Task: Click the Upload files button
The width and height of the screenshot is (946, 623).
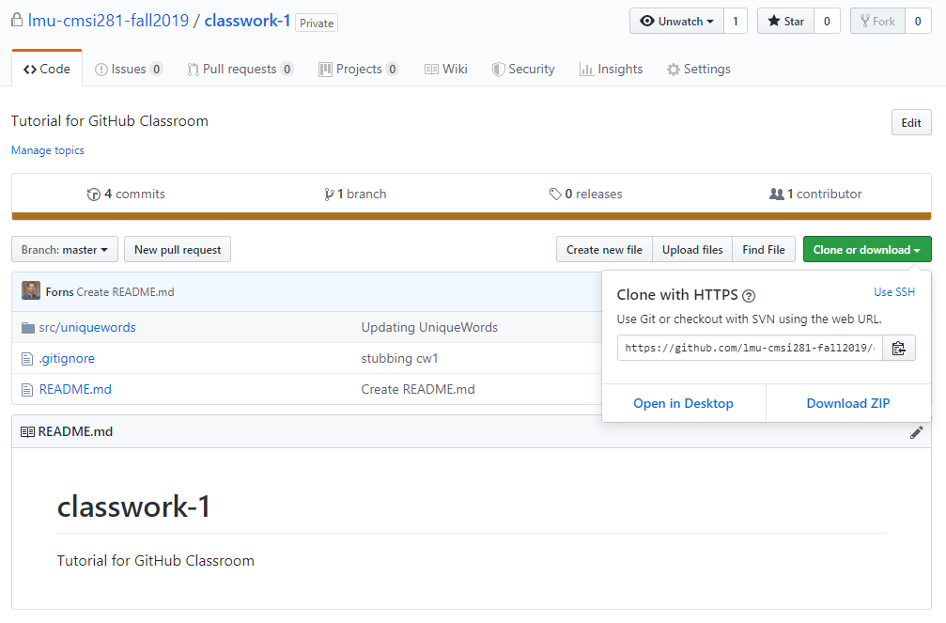Action: tap(692, 249)
